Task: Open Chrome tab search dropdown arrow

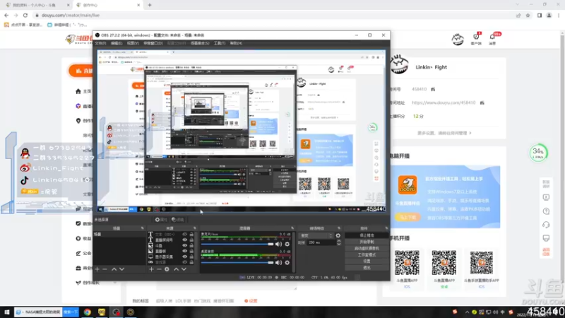Action: [518, 5]
